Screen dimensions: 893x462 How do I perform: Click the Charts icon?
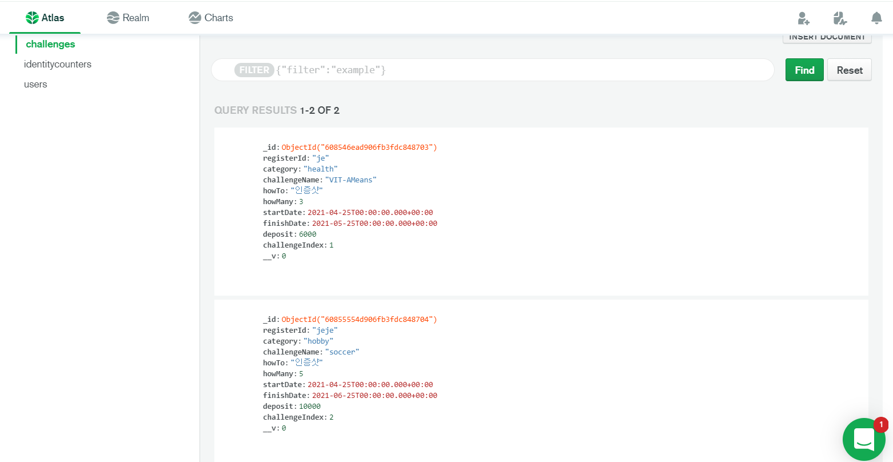coord(195,18)
